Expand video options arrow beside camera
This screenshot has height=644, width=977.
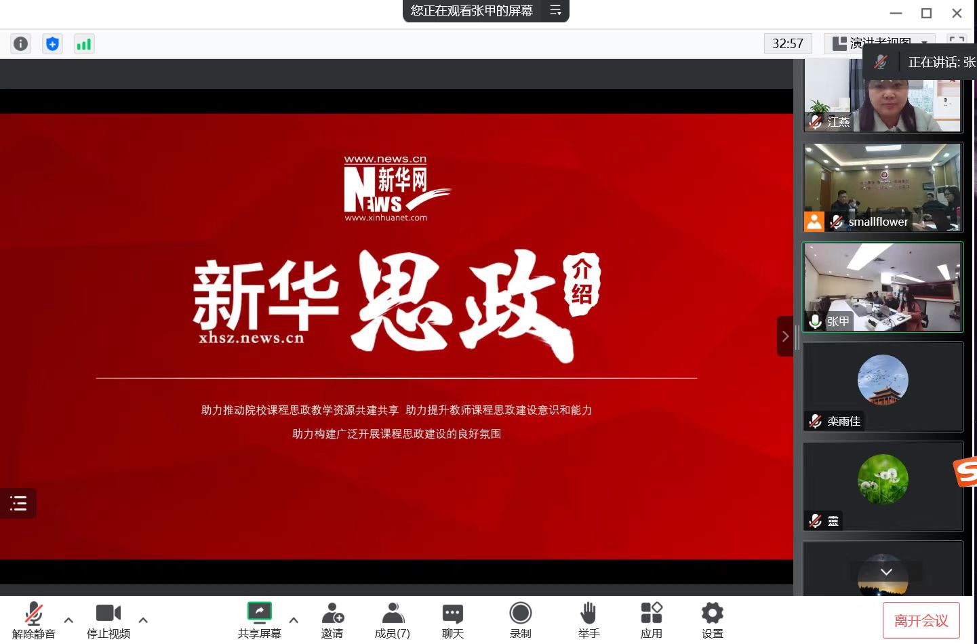click(143, 620)
